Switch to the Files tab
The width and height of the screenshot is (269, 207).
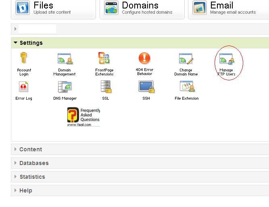click(52, 8)
